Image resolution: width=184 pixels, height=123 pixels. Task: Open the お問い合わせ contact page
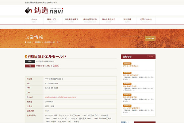coord(146,20)
